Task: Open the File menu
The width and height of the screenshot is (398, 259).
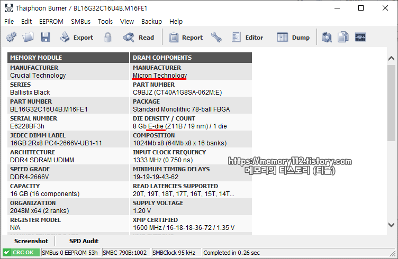Action: (x=9, y=22)
